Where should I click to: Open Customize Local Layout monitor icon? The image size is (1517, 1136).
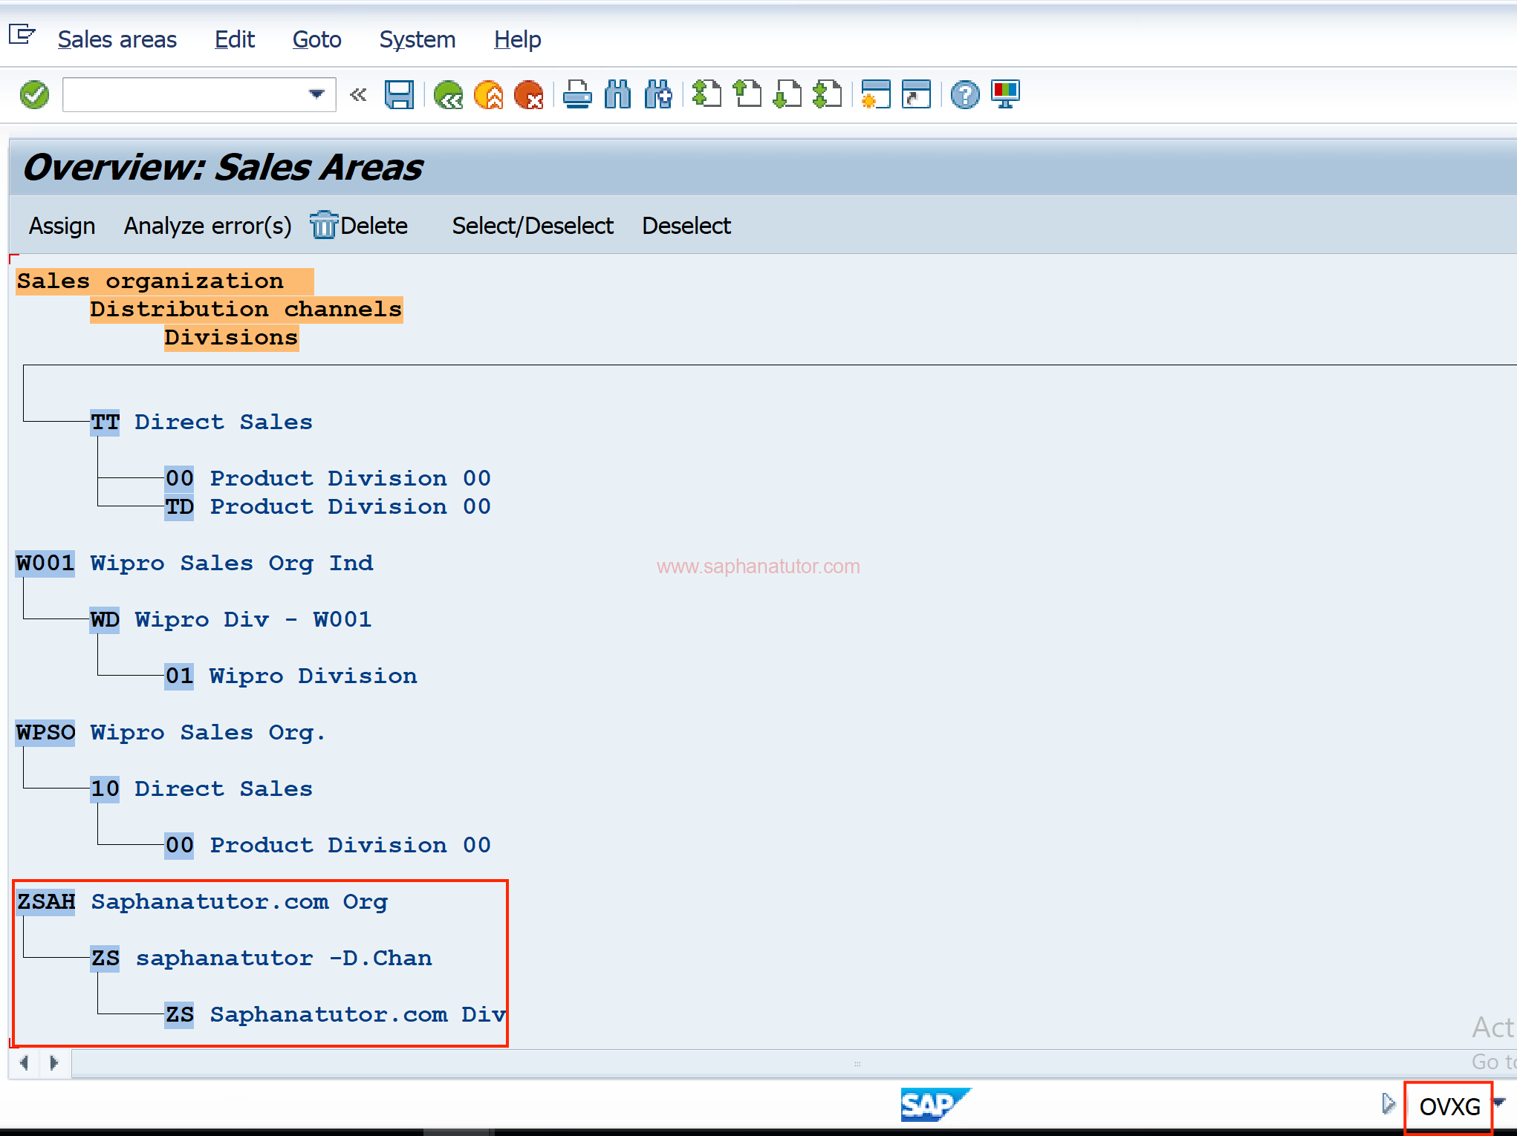pos(1005,95)
